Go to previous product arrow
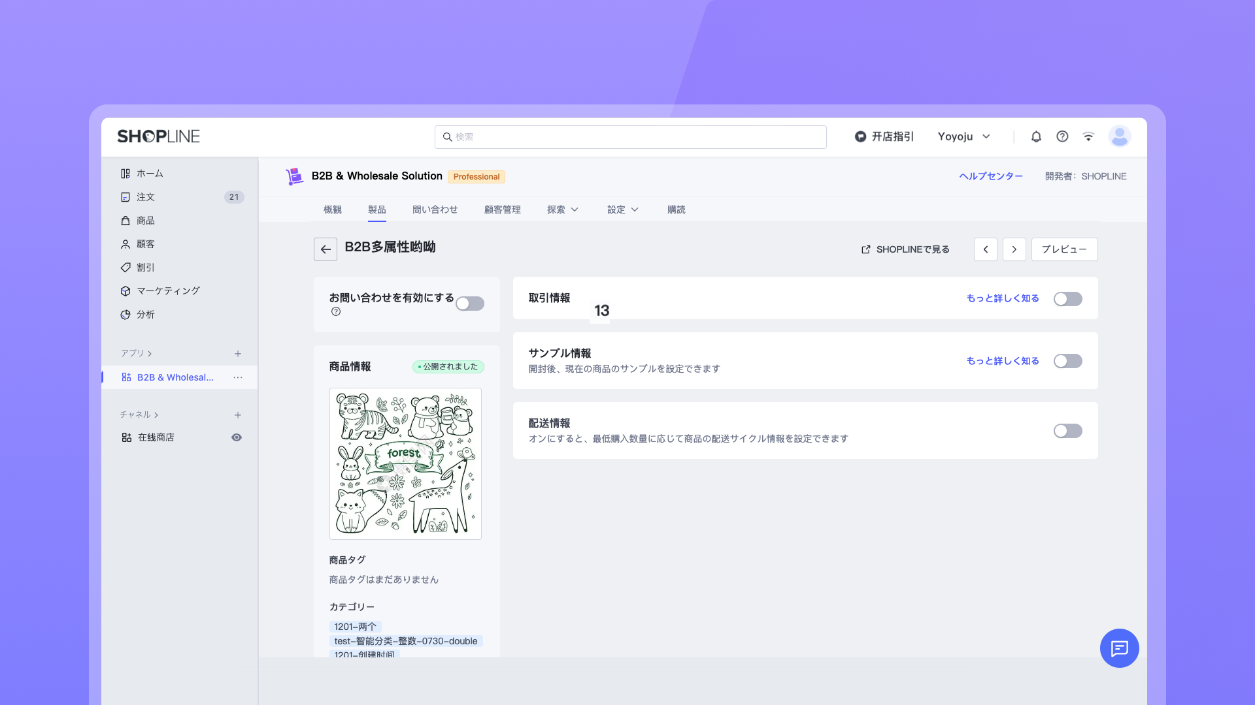The width and height of the screenshot is (1255, 705). [985, 249]
